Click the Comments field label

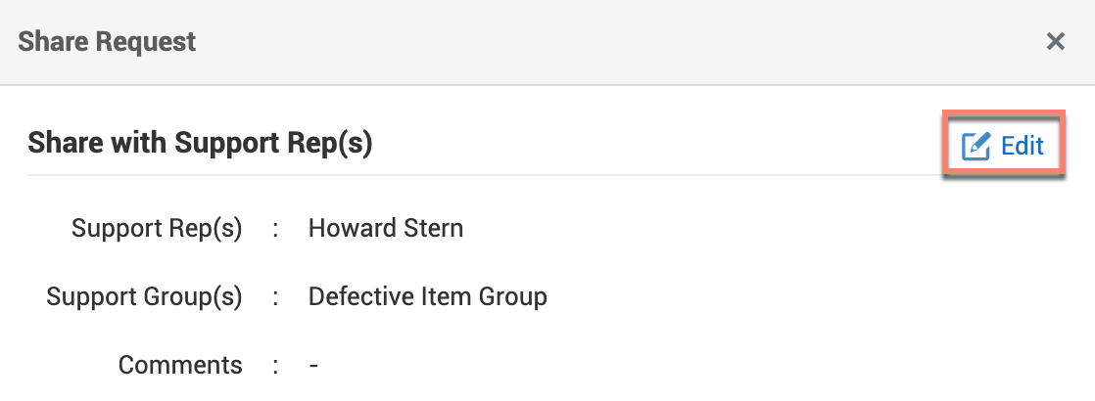coord(180,365)
